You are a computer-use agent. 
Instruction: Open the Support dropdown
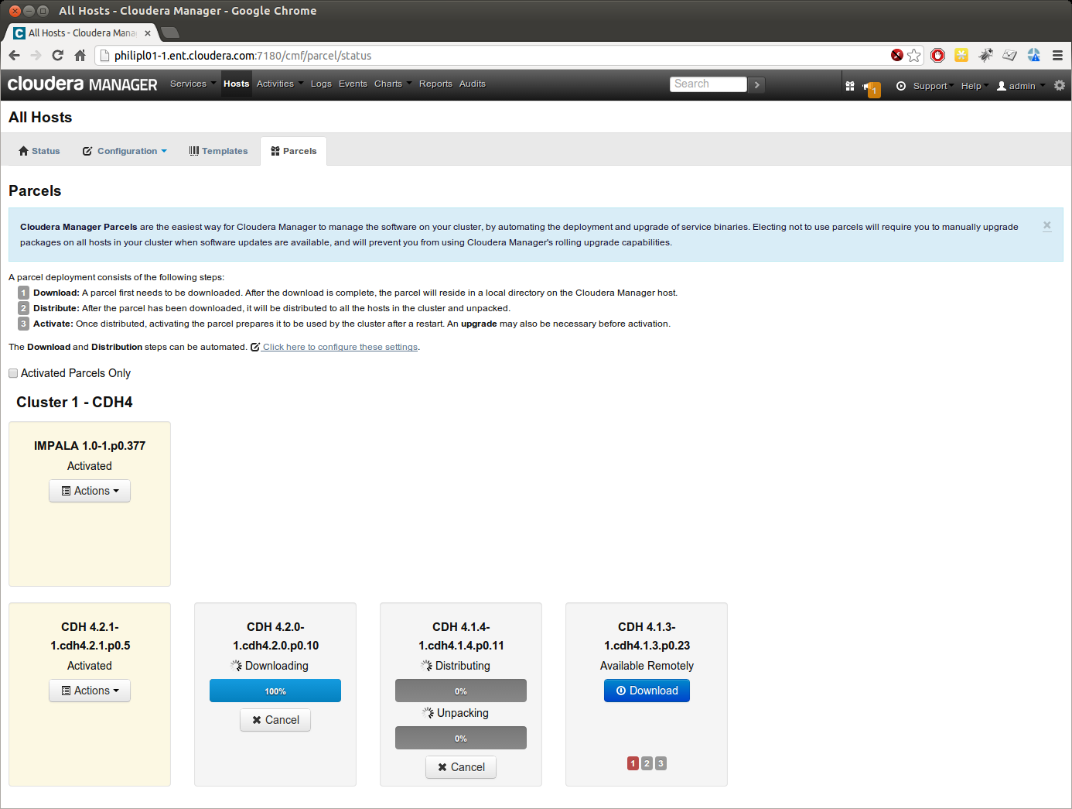click(x=934, y=86)
